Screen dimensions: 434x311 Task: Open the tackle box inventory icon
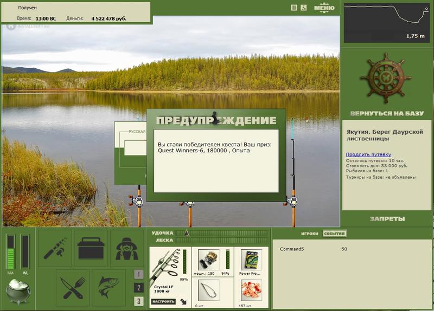click(x=91, y=249)
